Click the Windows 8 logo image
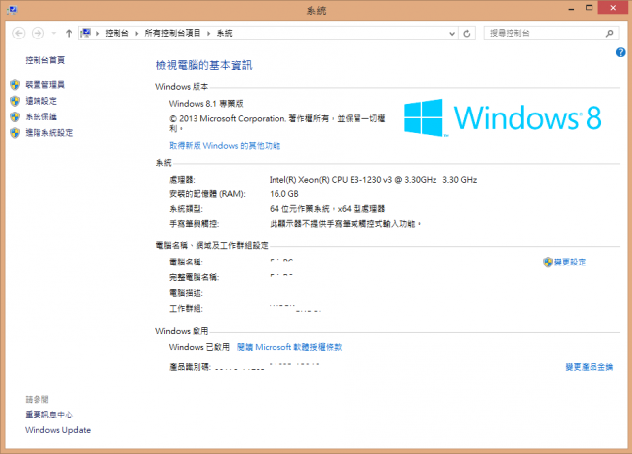 [503, 118]
